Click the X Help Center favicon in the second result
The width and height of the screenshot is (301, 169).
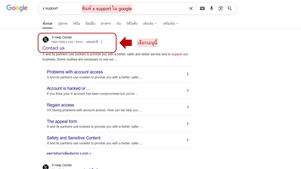[x=46, y=167]
